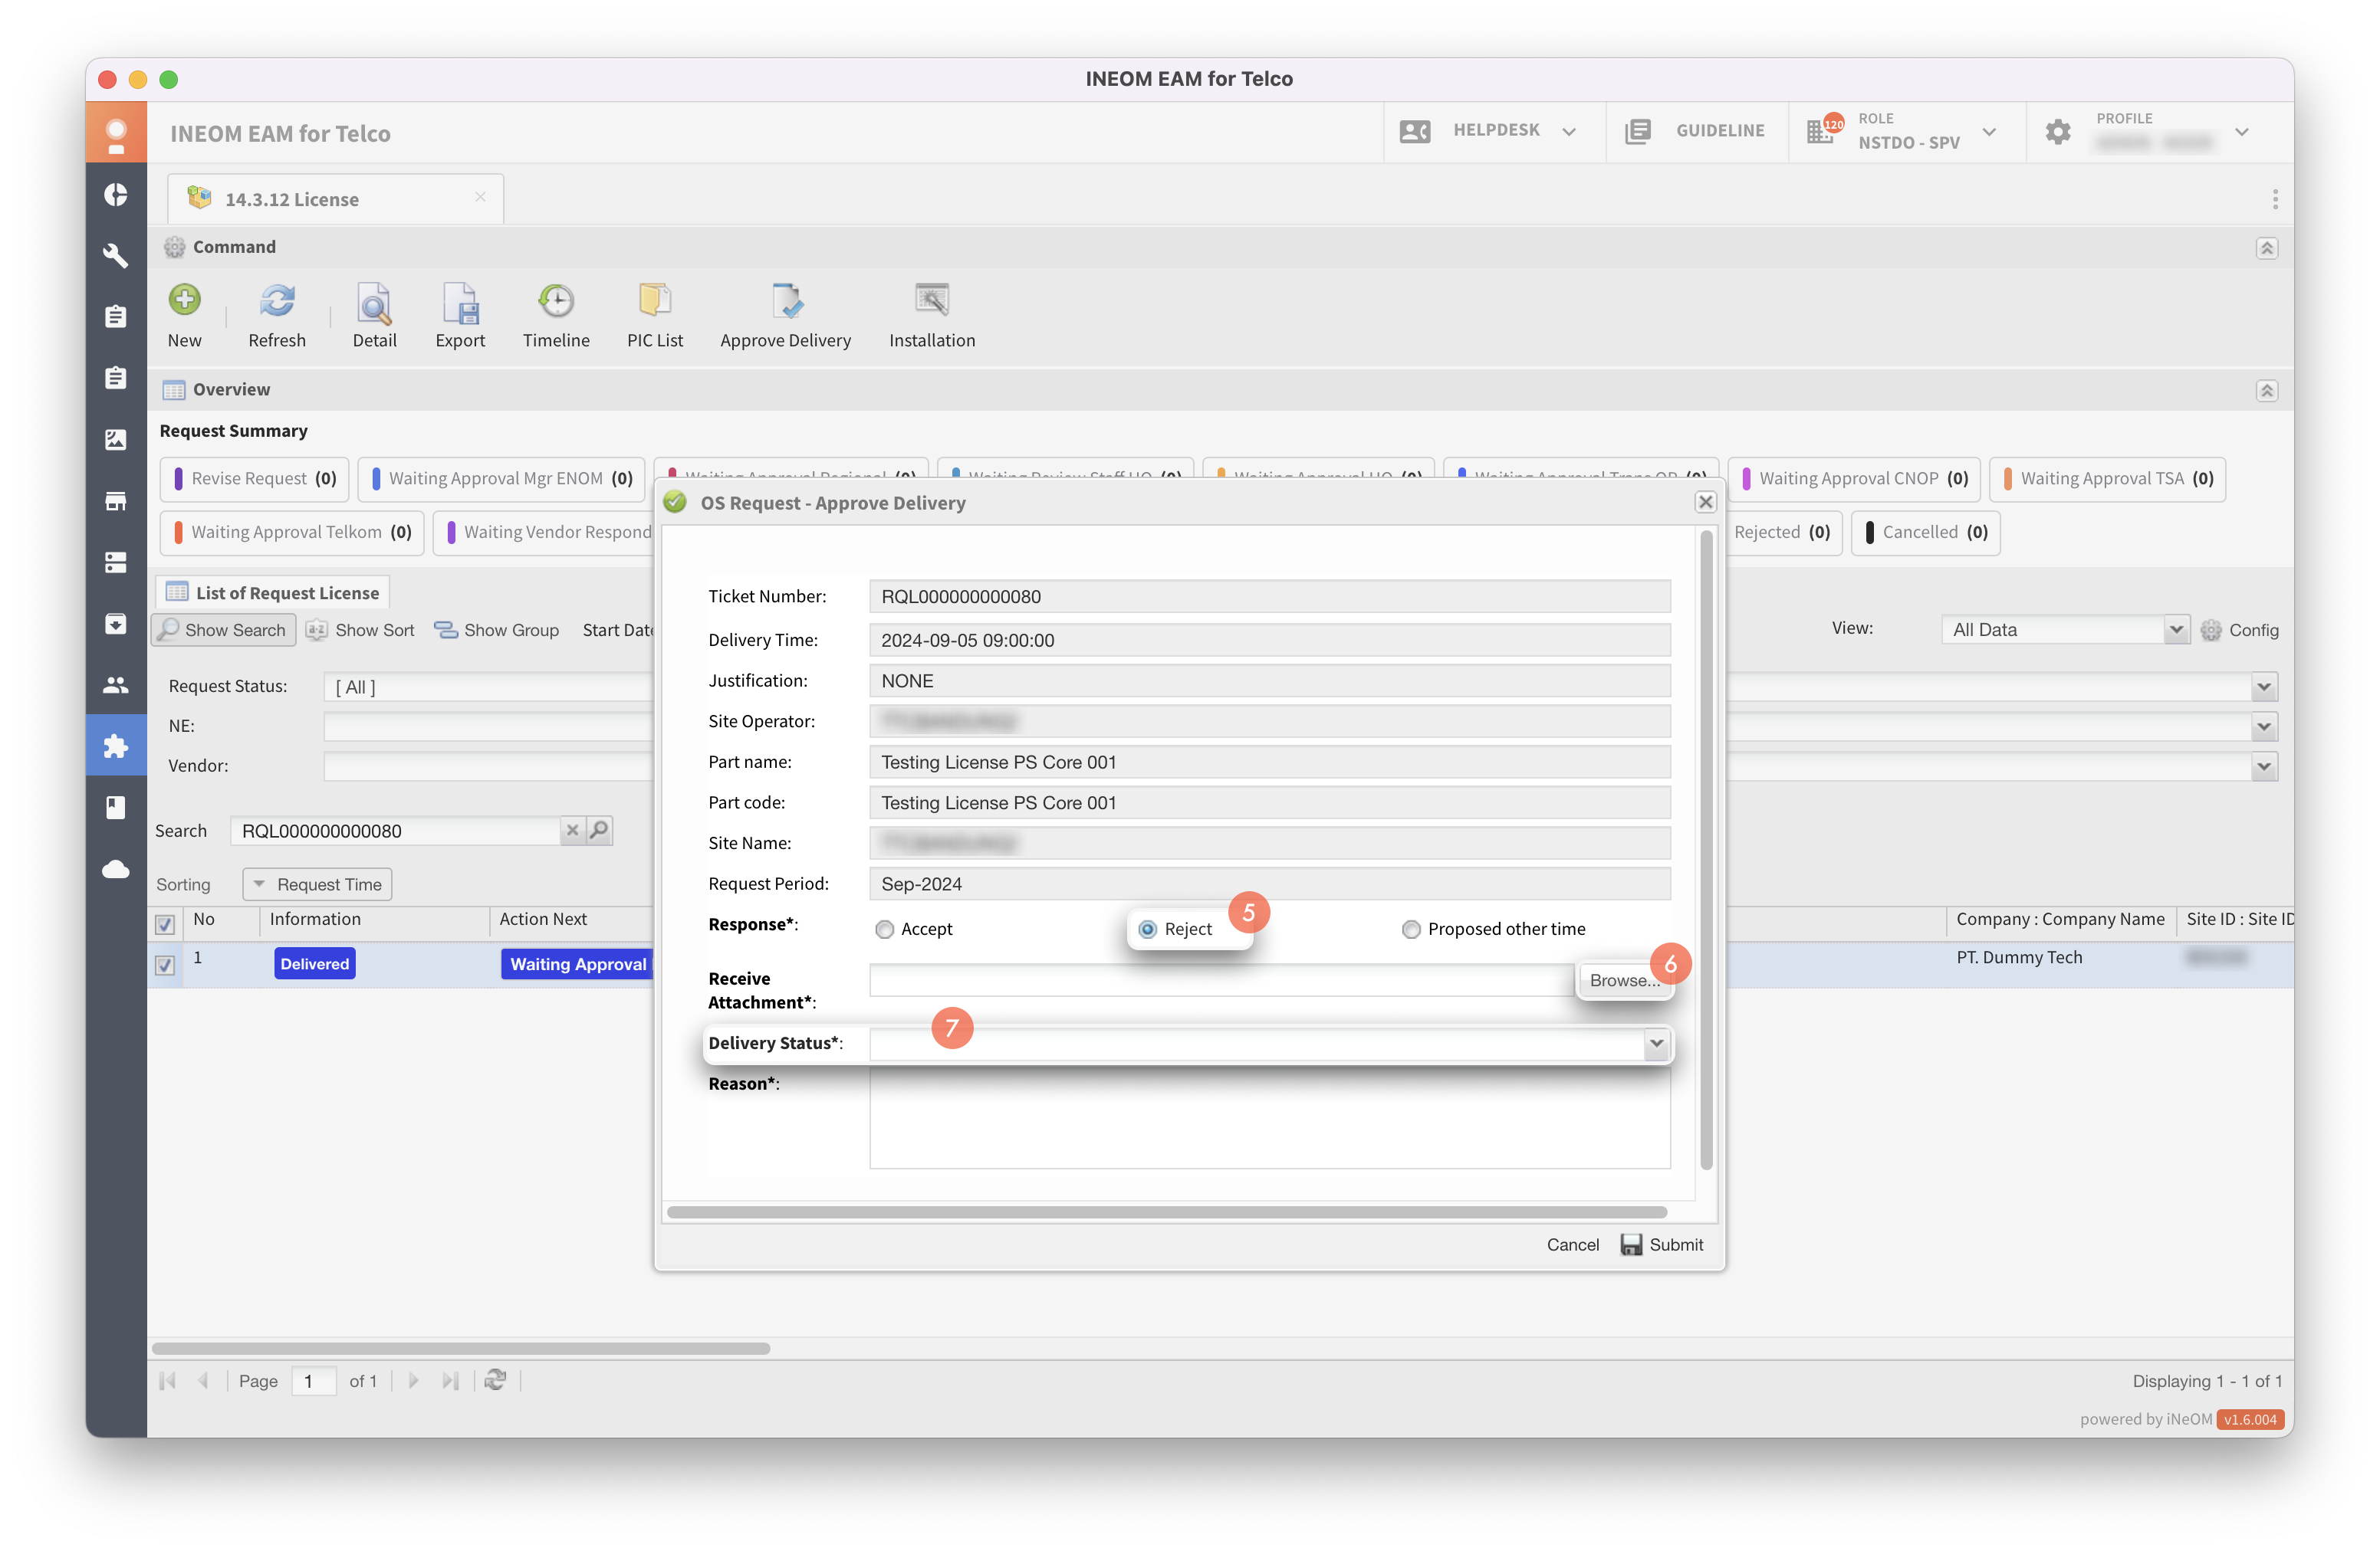Select the puzzle piece sidebar icon
Image resolution: width=2380 pixels, height=1551 pixels.
tap(116, 746)
